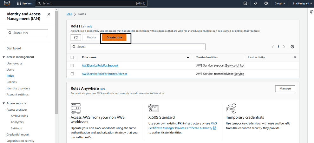Viewport: 314px width, 143px height.
Task: Open the info panel icon
Action: pos(311,12)
